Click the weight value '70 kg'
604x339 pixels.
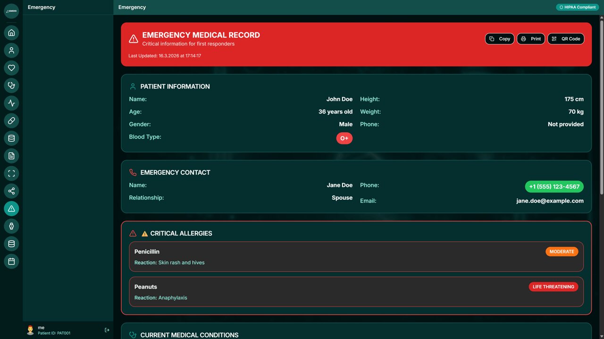pyautogui.click(x=576, y=112)
